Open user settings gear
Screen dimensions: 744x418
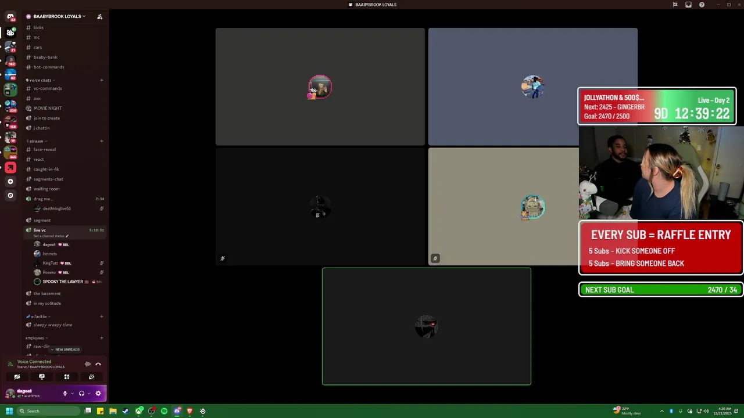[x=98, y=393]
